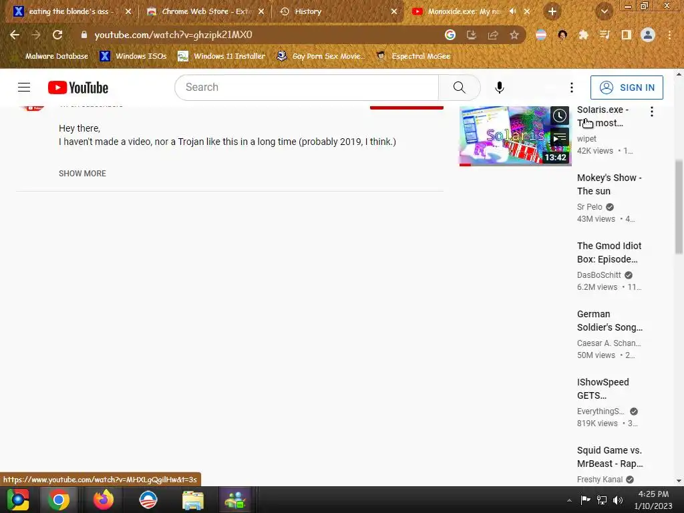The width and height of the screenshot is (684, 513).
Task: Open the Extensions puzzle piece menu
Action: [x=583, y=35]
